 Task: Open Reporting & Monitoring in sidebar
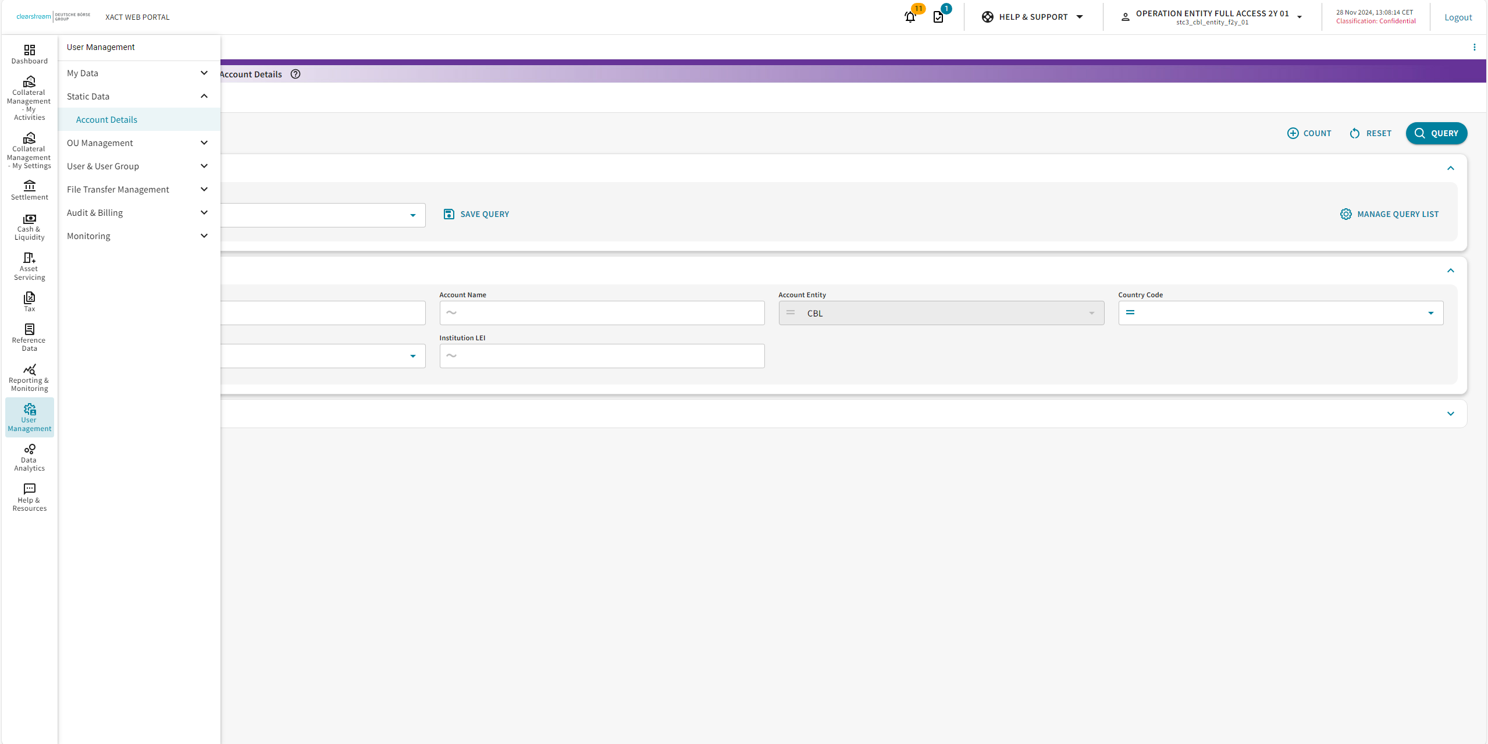[29, 378]
